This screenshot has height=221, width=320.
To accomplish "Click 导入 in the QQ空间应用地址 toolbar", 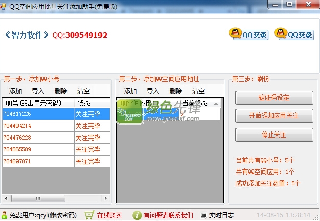I will (153, 91).
